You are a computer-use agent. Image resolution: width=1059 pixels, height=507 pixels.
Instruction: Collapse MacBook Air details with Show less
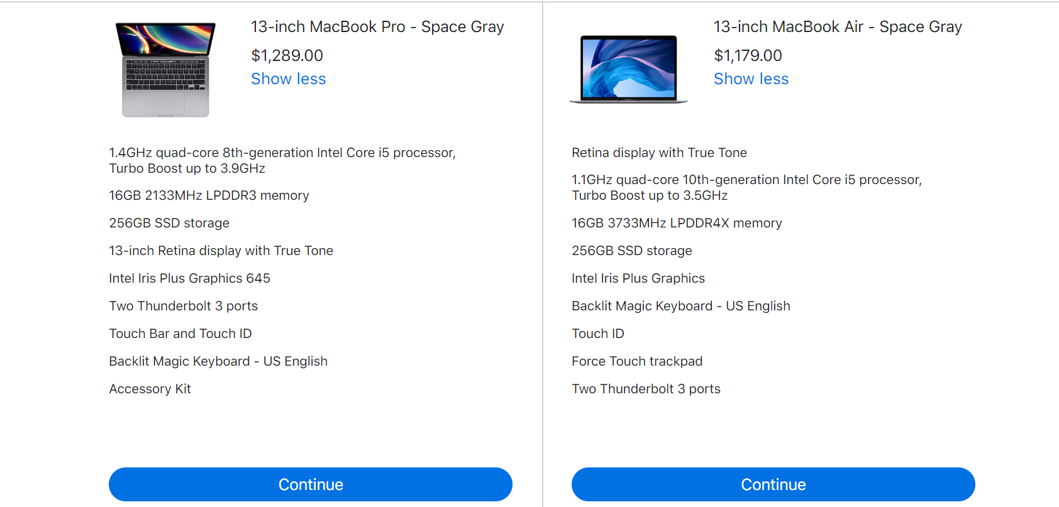pos(751,79)
